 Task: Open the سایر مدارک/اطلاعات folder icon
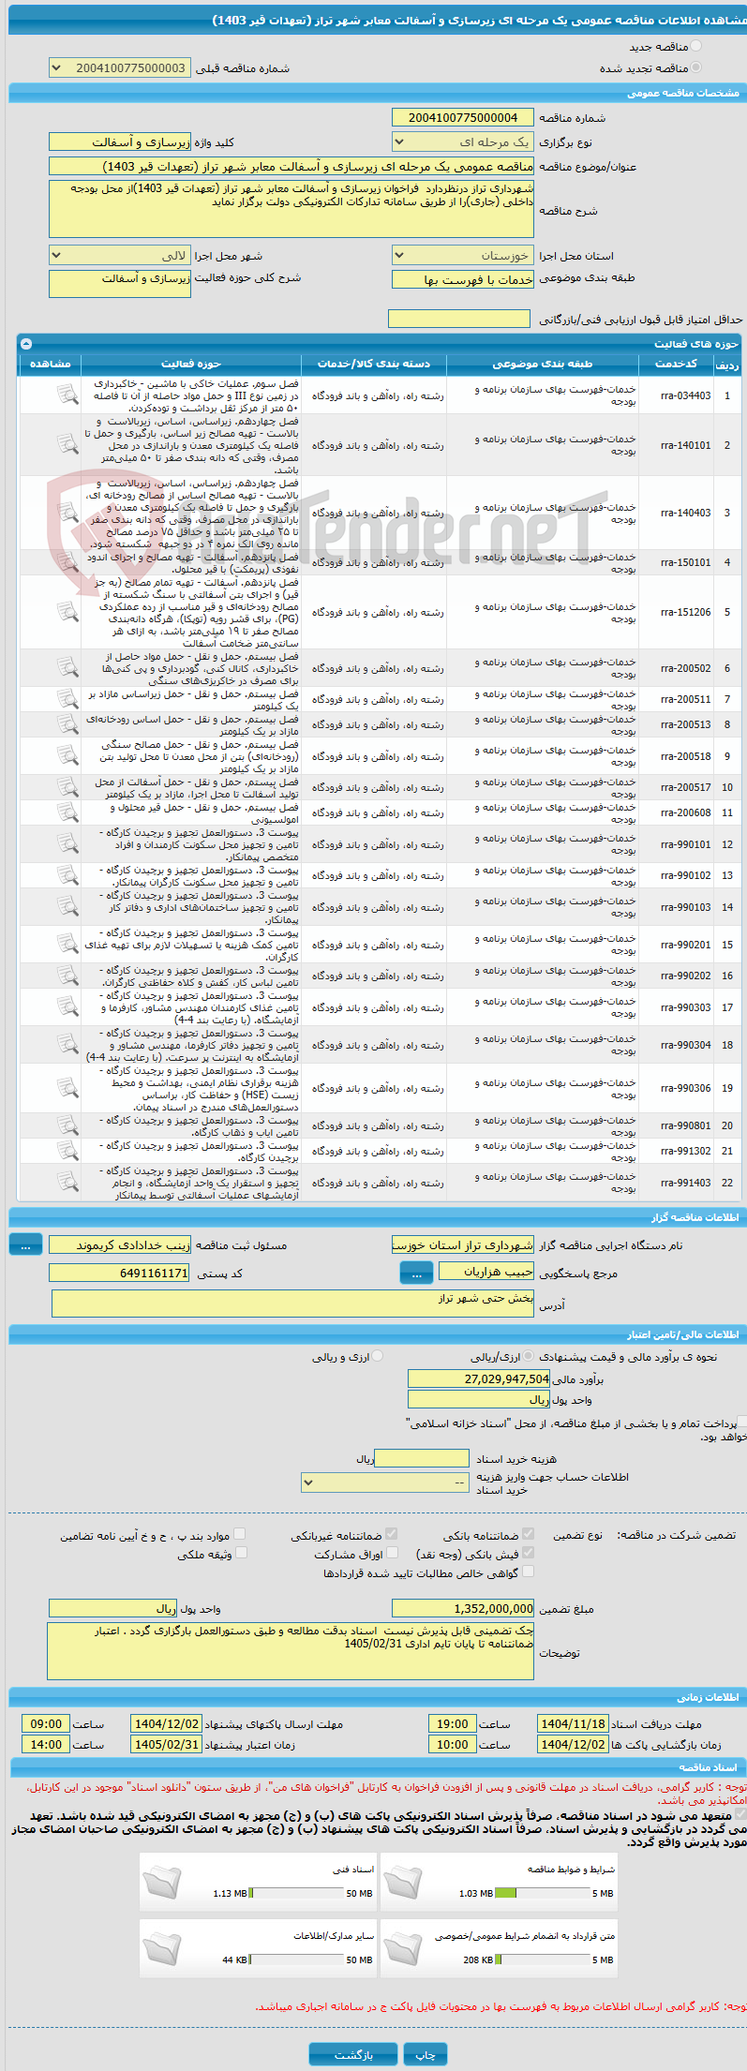pyautogui.click(x=162, y=1947)
